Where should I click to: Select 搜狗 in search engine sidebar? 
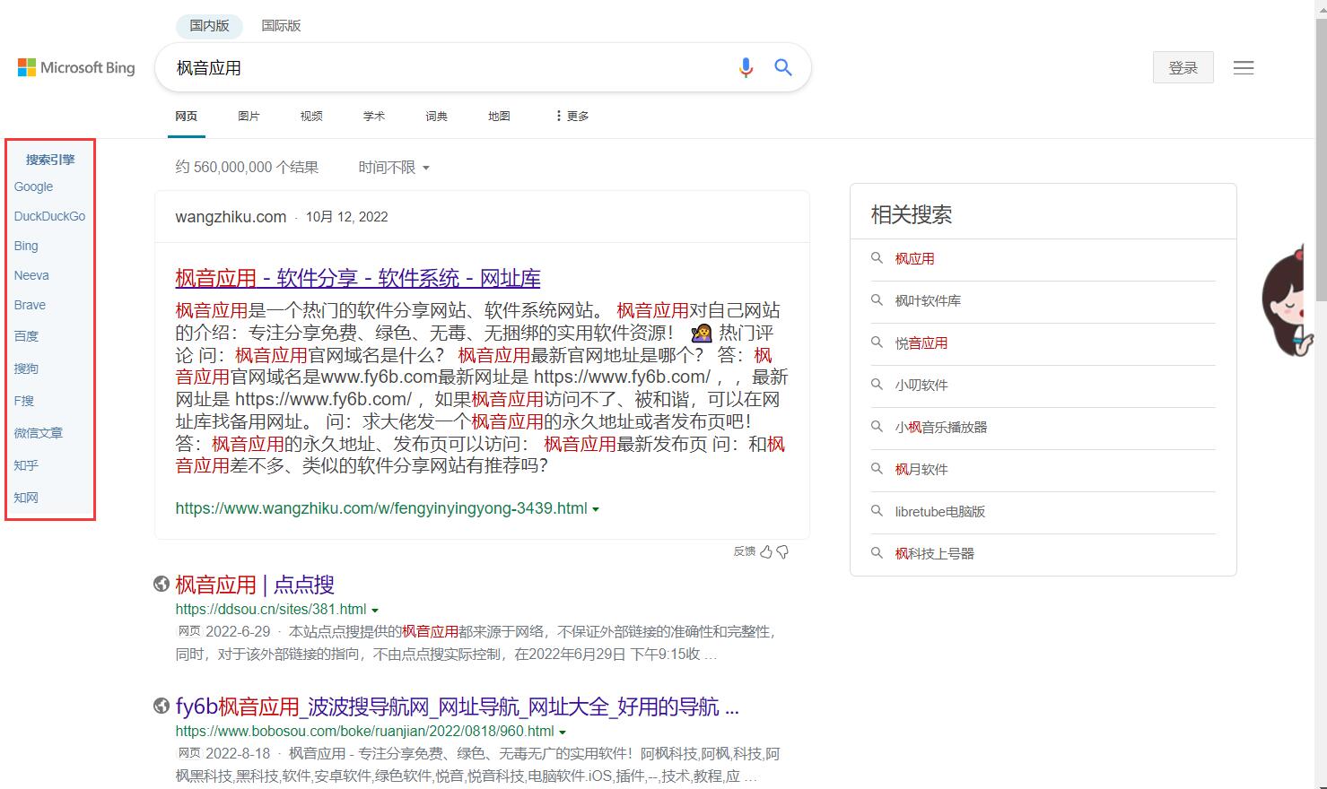tap(26, 368)
